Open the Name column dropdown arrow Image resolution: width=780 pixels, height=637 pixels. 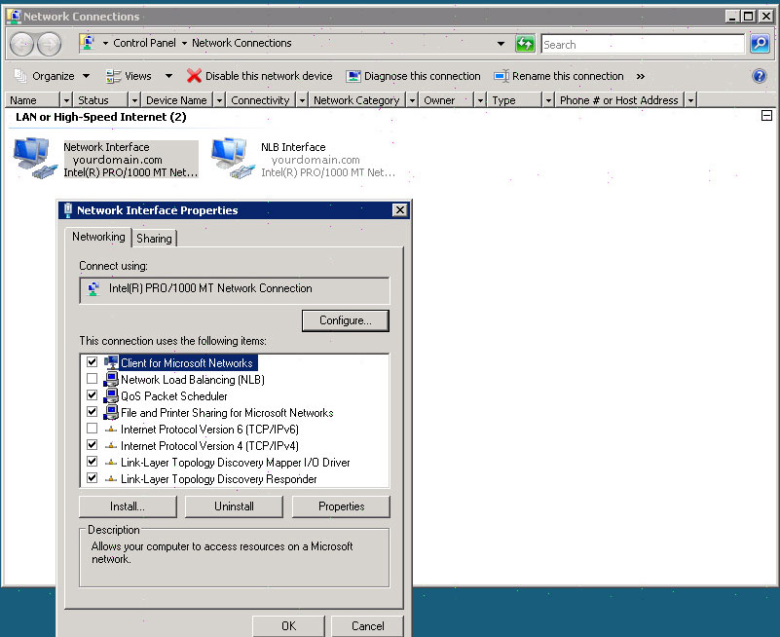point(66,100)
